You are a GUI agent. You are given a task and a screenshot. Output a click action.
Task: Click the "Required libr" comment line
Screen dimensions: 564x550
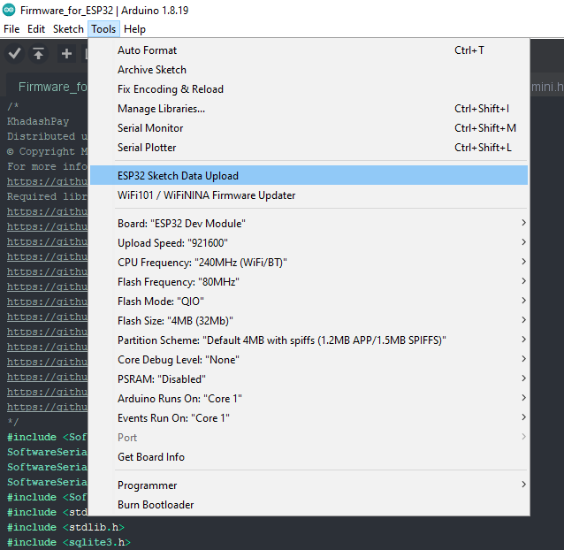click(47, 196)
